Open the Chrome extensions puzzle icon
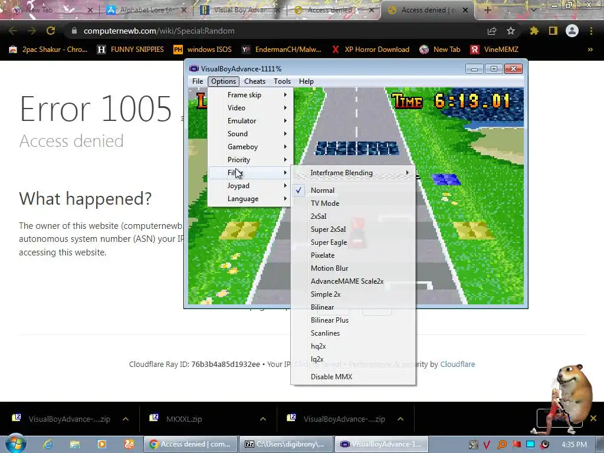The image size is (604, 453). point(534,31)
